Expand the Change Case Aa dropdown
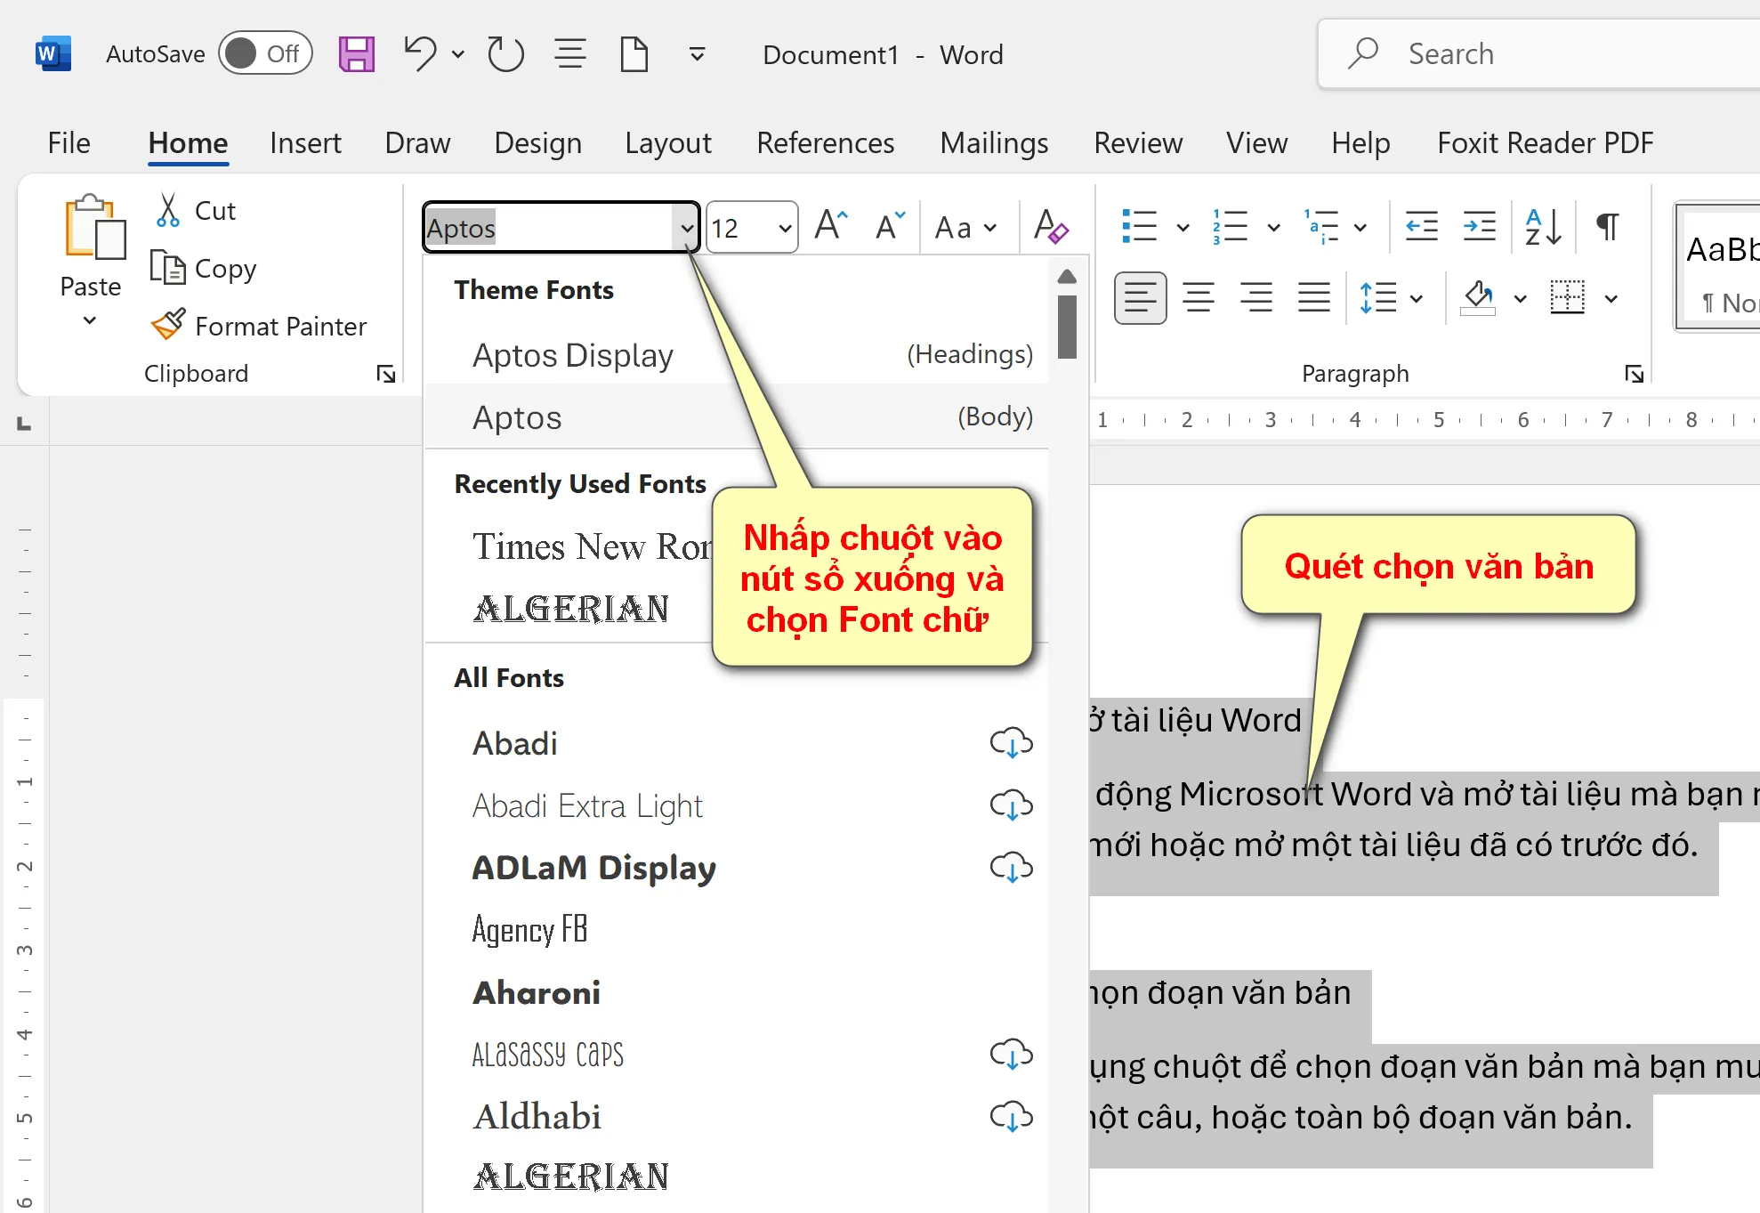Screen dimensions: 1760x1213 pos(965,228)
